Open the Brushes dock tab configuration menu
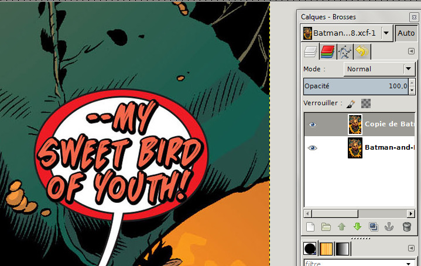The width and height of the screenshot is (421, 266). [x=411, y=248]
